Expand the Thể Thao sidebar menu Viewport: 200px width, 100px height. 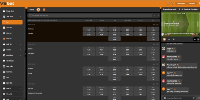tap(13, 16)
